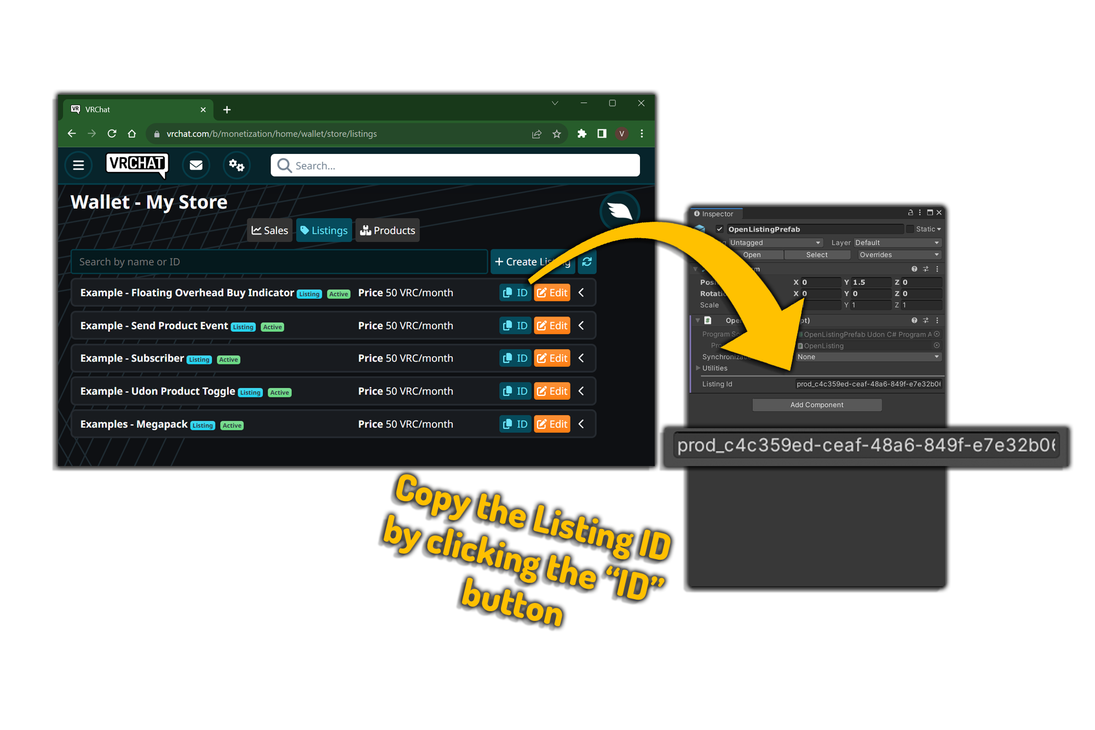
Task: Copy ID of Floating Overhead Buy Indicator listing
Action: click(x=515, y=292)
